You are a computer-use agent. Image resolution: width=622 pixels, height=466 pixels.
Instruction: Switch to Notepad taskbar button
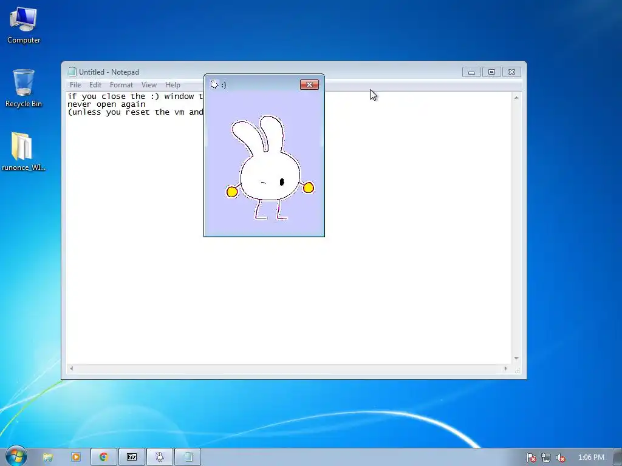(188, 457)
